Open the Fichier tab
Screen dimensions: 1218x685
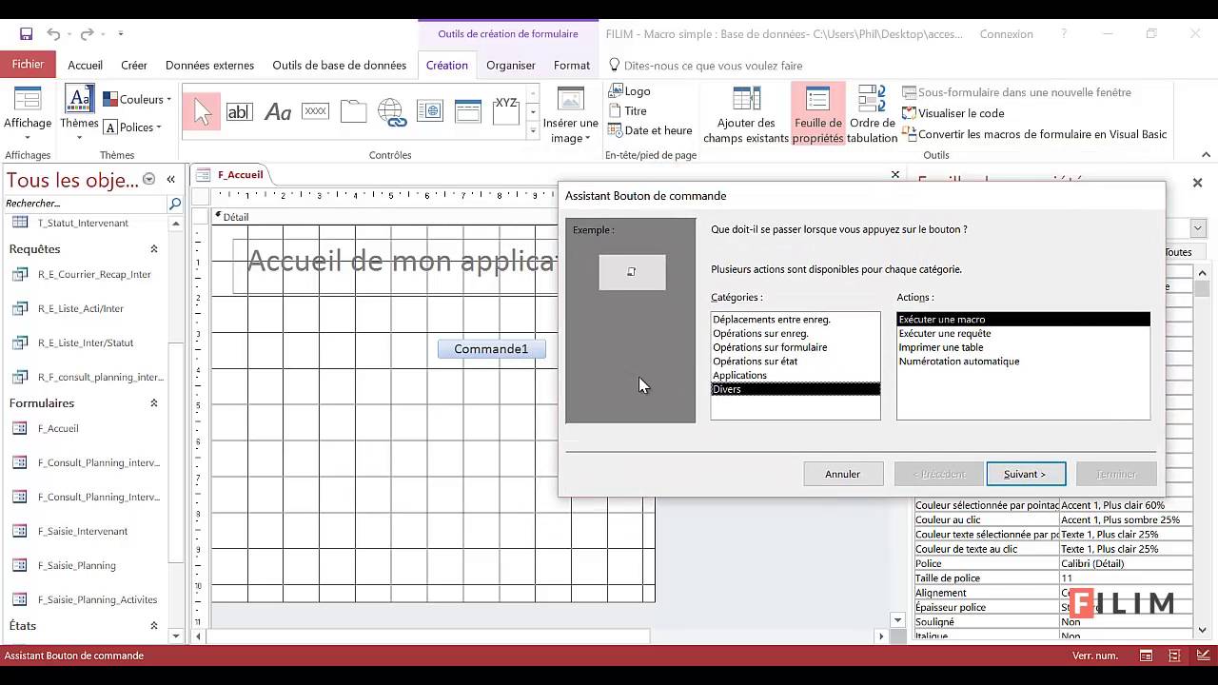(28, 65)
